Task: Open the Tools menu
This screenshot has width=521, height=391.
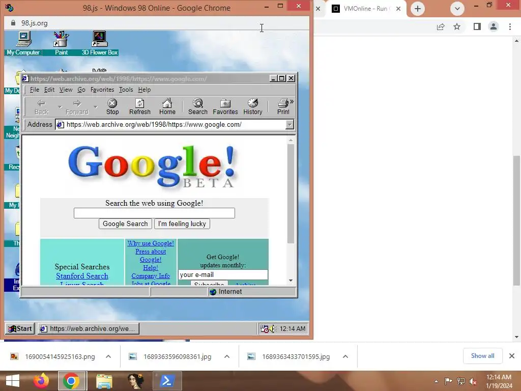Action: (126, 90)
